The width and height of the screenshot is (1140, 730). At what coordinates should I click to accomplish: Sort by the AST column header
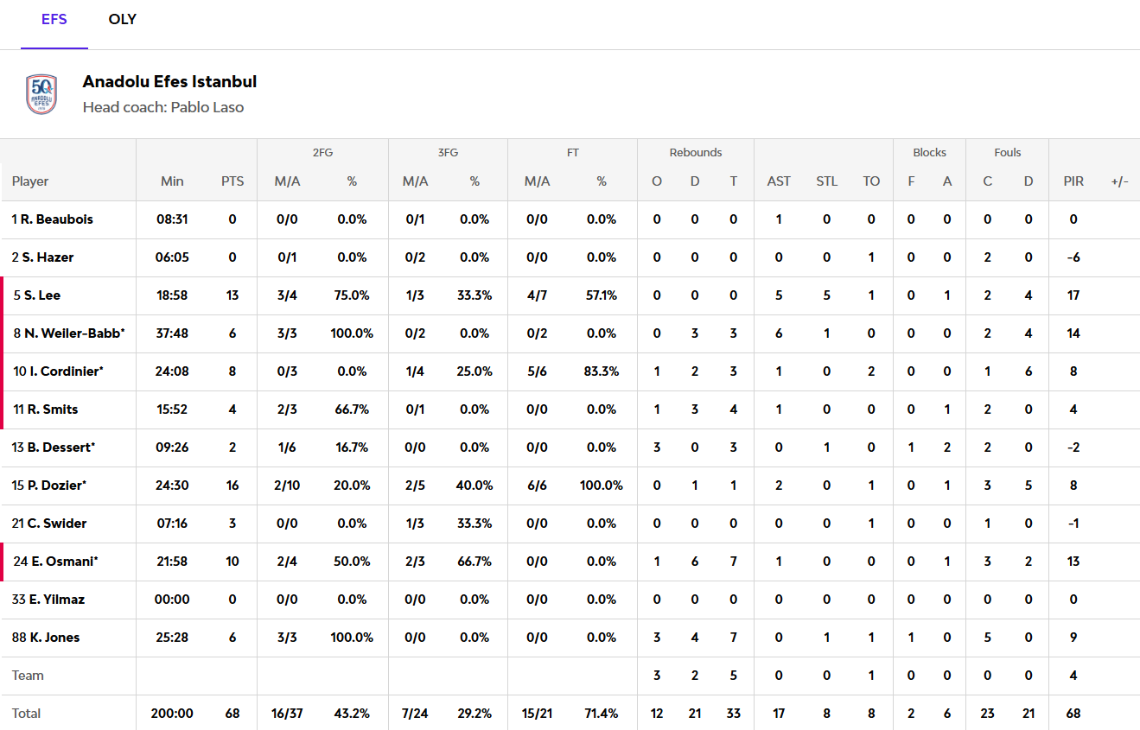pyautogui.click(x=779, y=181)
